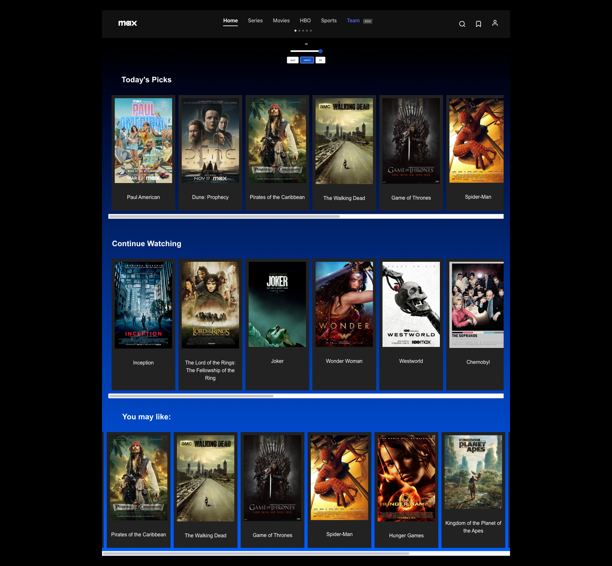Click the bookmark watchlist icon
The width and height of the screenshot is (612, 566).
(x=478, y=24)
